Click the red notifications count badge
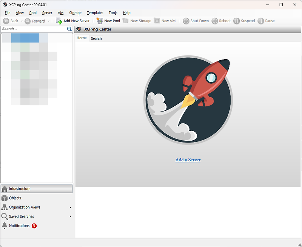 [34, 226]
